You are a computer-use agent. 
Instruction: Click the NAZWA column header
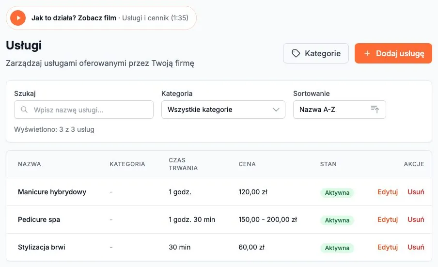[x=30, y=164]
